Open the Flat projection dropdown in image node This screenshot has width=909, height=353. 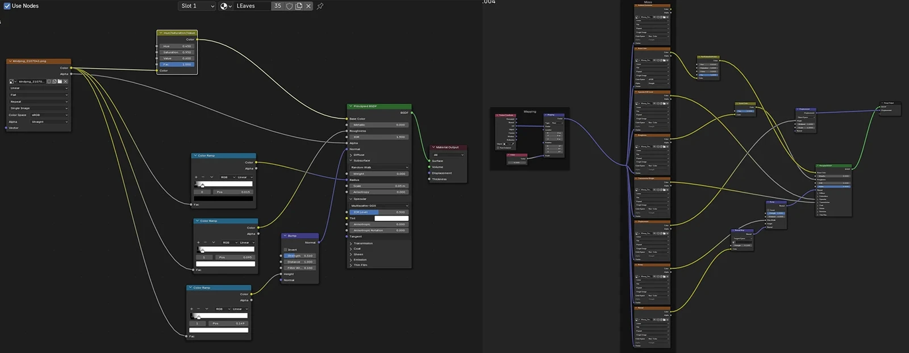(x=38, y=95)
